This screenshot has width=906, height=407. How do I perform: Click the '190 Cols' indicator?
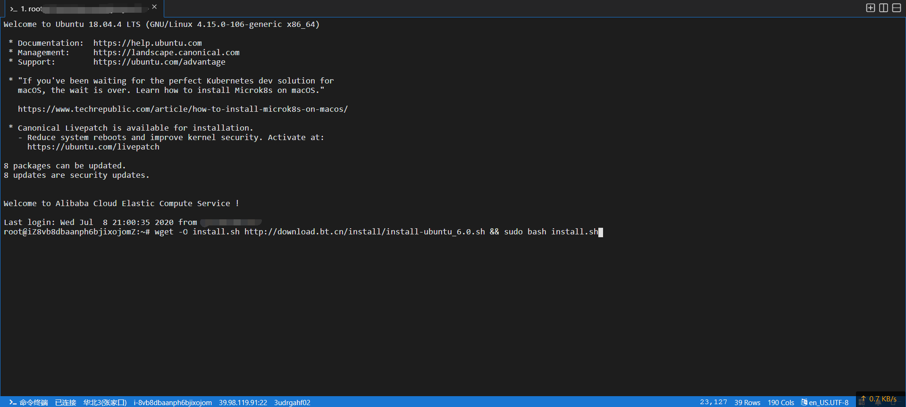click(x=781, y=402)
